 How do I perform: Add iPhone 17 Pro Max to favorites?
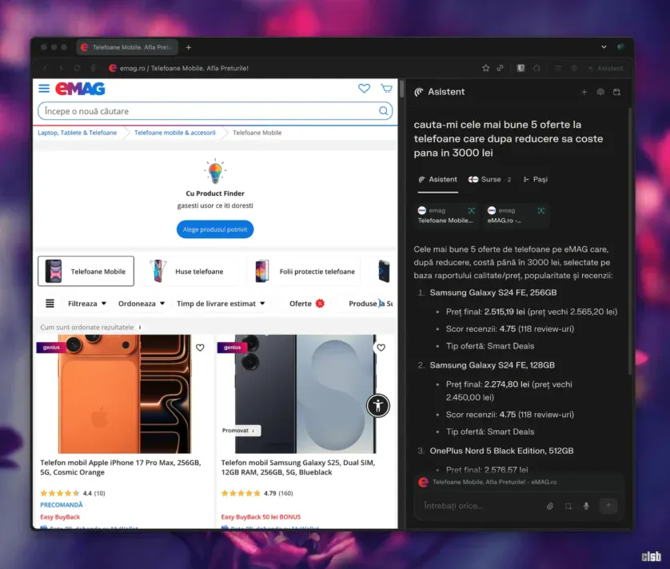point(200,348)
